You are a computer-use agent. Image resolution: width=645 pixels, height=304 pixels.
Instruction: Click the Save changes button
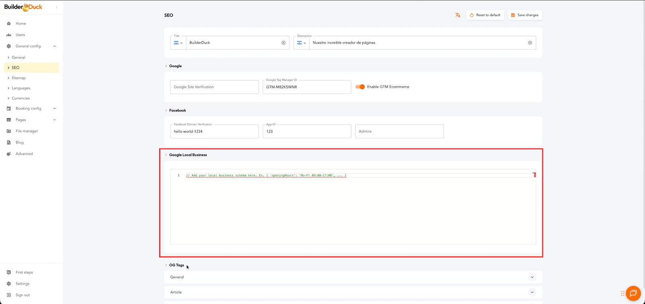[524, 15]
